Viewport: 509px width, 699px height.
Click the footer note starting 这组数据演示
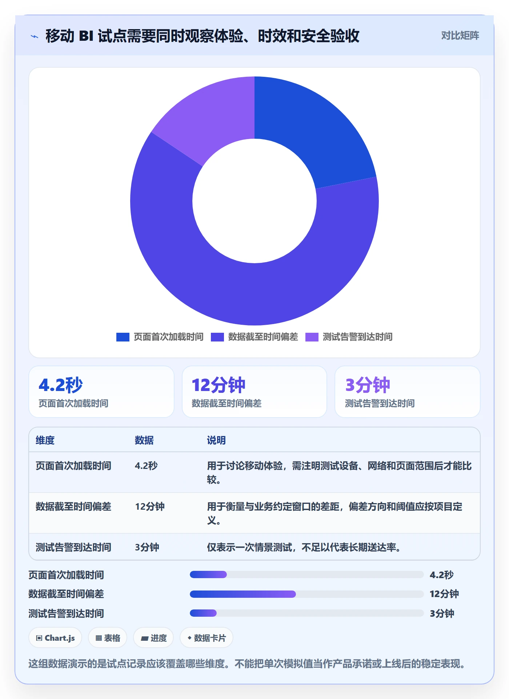tap(247, 664)
